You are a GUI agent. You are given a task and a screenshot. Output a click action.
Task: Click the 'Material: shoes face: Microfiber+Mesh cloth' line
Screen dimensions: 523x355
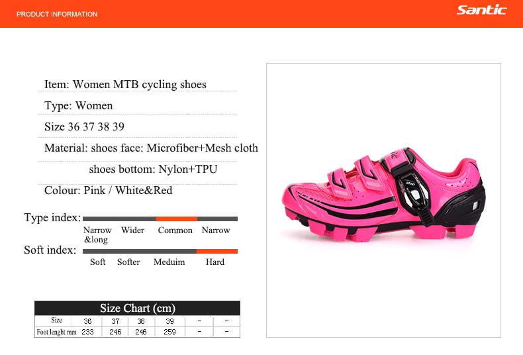click(x=151, y=148)
